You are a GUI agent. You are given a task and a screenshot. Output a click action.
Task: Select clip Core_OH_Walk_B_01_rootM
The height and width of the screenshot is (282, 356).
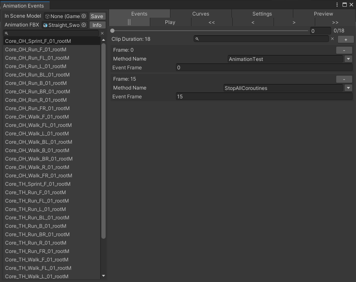[x=52, y=150]
